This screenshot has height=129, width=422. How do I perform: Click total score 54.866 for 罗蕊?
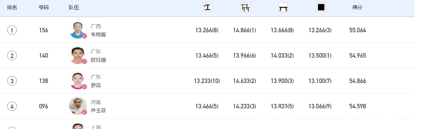coord(358,81)
